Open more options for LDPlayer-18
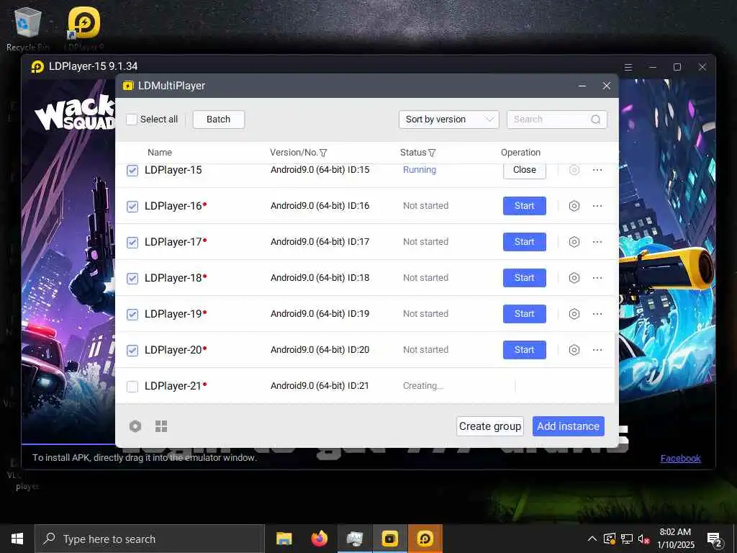 pyautogui.click(x=597, y=278)
